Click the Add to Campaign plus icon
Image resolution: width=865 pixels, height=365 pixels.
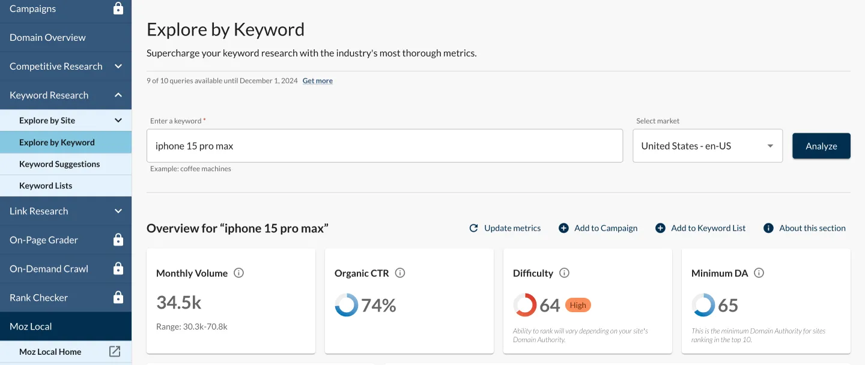pyautogui.click(x=563, y=228)
